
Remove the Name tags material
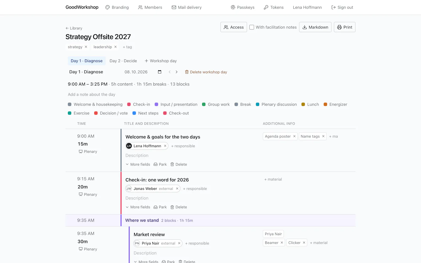(323, 136)
